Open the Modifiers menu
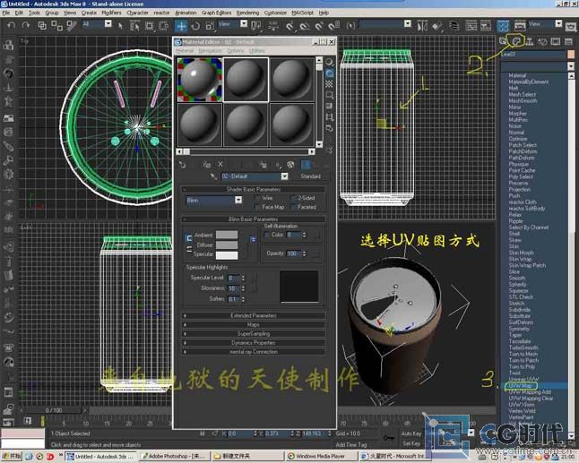Image resolution: width=579 pixels, height=463 pixels. pos(111,13)
